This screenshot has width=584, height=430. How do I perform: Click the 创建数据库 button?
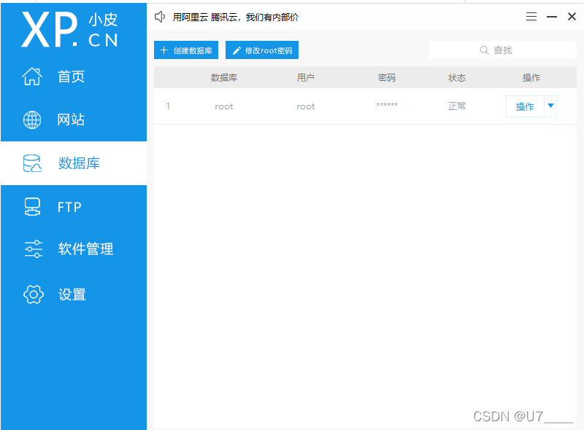pos(186,50)
